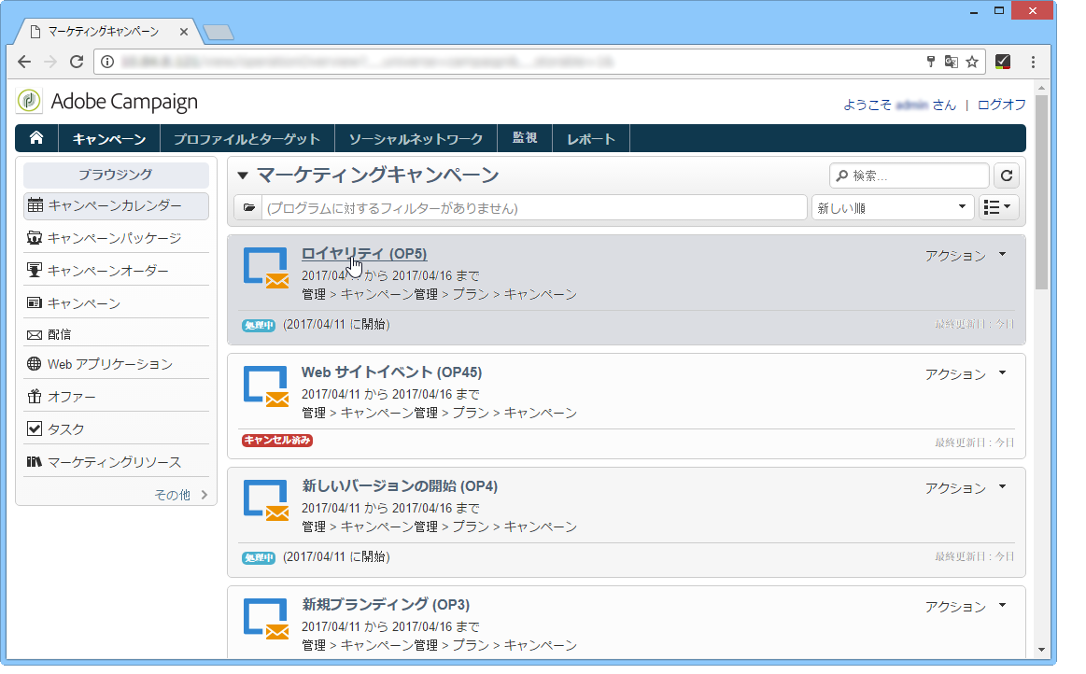Click the scrollbar down arrow
The height and width of the screenshot is (674, 1086).
pyautogui.click(x=1042, y=650)
